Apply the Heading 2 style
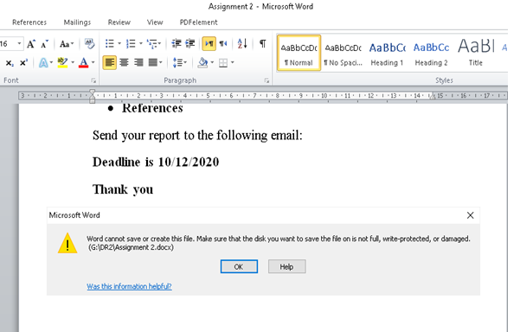This screenshot has width=520, height=332. point(431,53)
